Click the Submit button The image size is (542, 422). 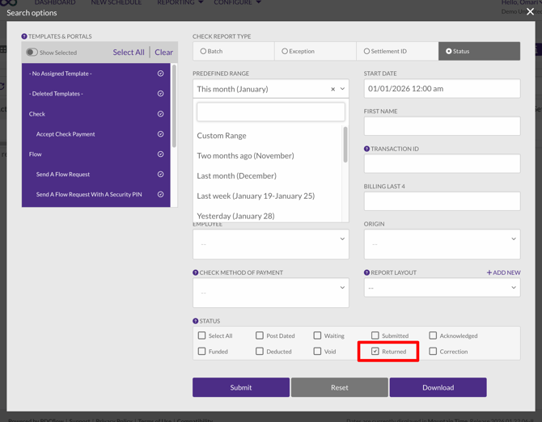pyautogui.click(x=241, y=387)
